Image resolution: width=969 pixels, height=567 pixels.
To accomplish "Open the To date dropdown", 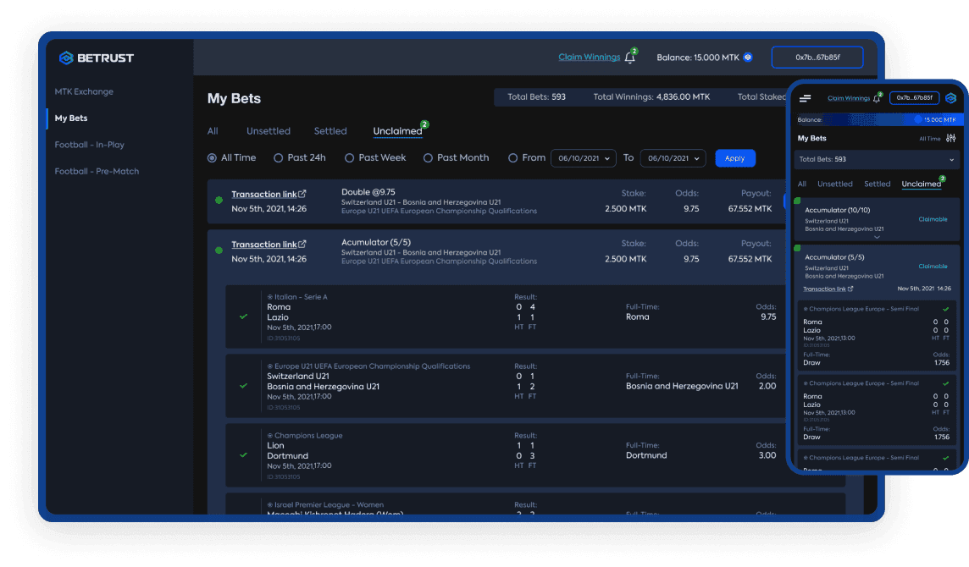I will click(672, 158).
